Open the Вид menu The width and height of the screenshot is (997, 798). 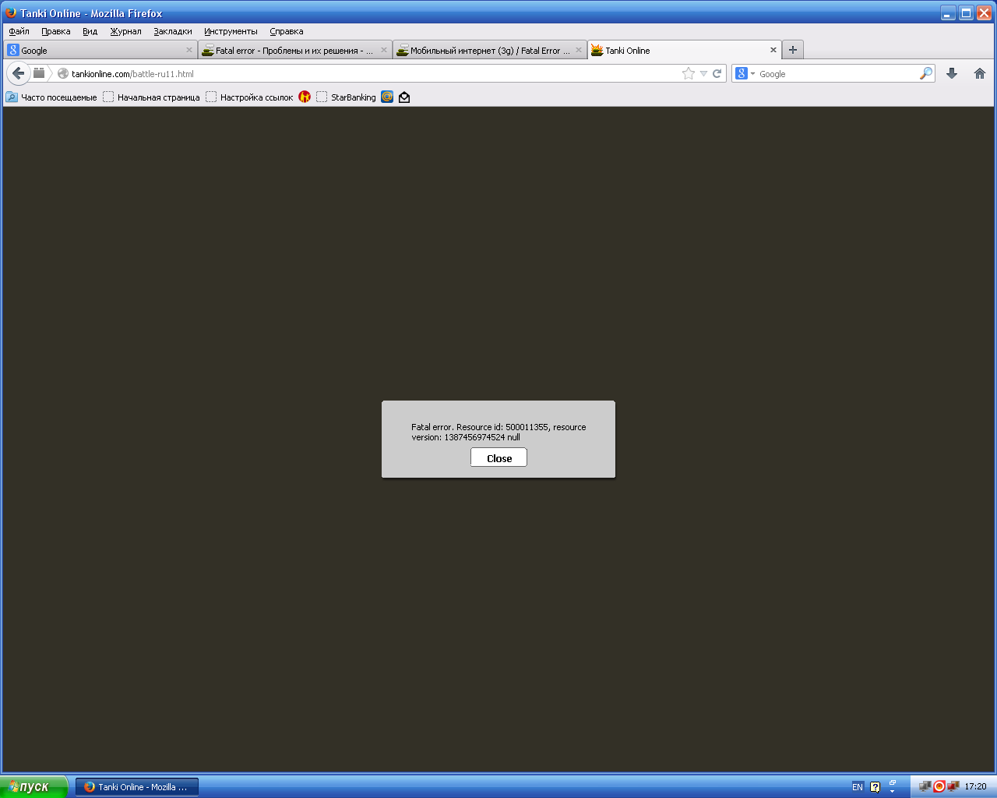pyautogui.click(x=90, y=31)
